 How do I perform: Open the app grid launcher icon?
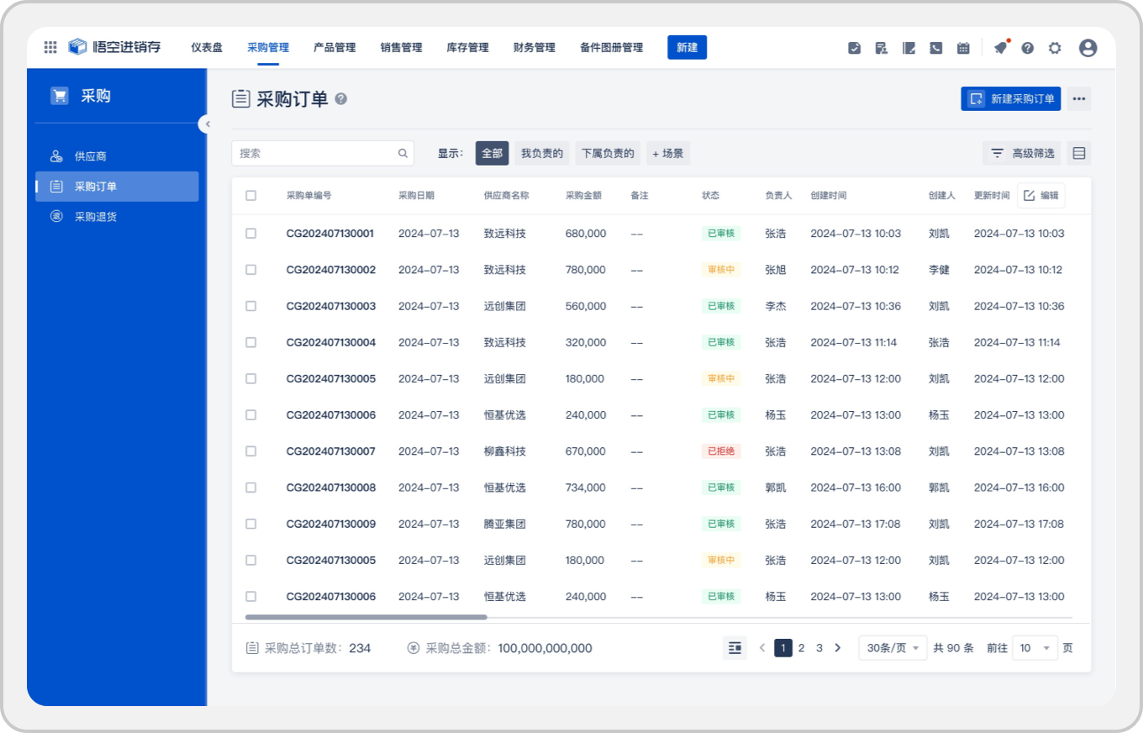click(x=50, y=47)
